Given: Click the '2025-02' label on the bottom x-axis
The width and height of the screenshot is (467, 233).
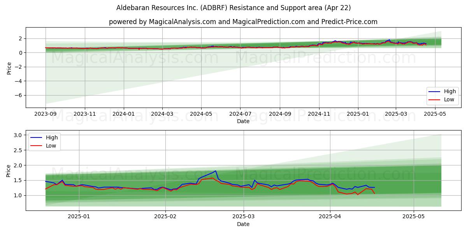Looking at the screenshot, I should pos(165,217).
